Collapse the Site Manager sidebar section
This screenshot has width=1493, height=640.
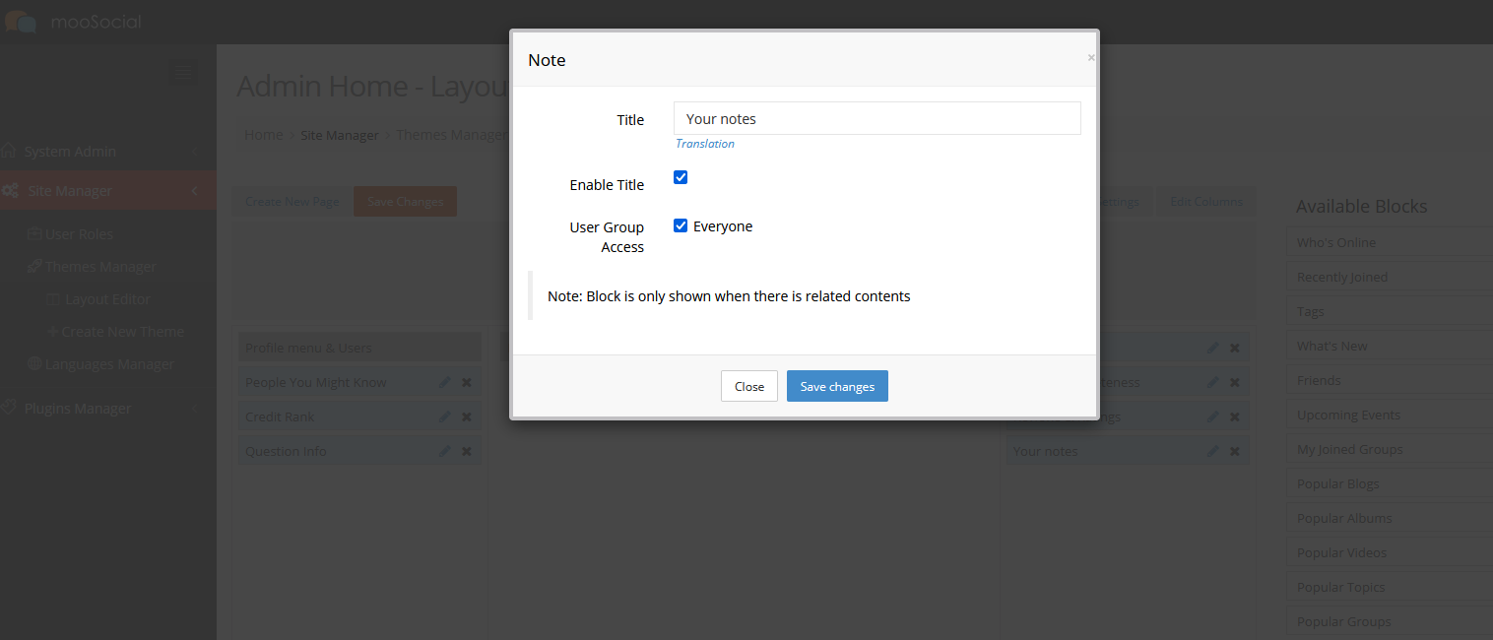pos(108,191)
